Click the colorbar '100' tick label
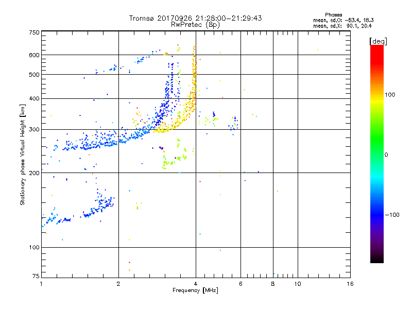This screenshot has height=309, width=412. pos(390,95)
